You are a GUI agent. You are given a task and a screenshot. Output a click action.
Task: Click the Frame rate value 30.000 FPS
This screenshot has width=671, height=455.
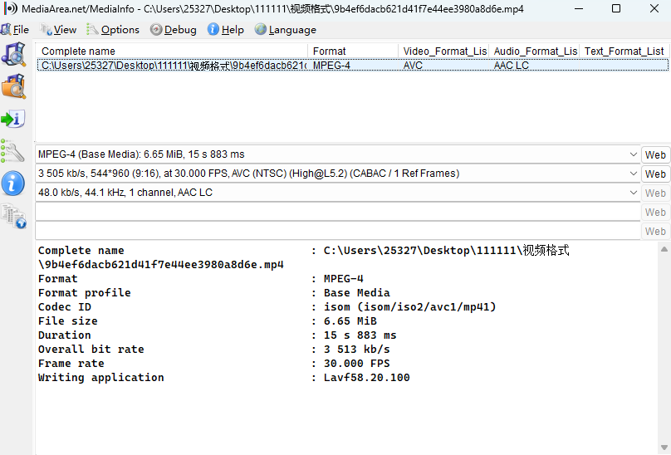point(356,364)
